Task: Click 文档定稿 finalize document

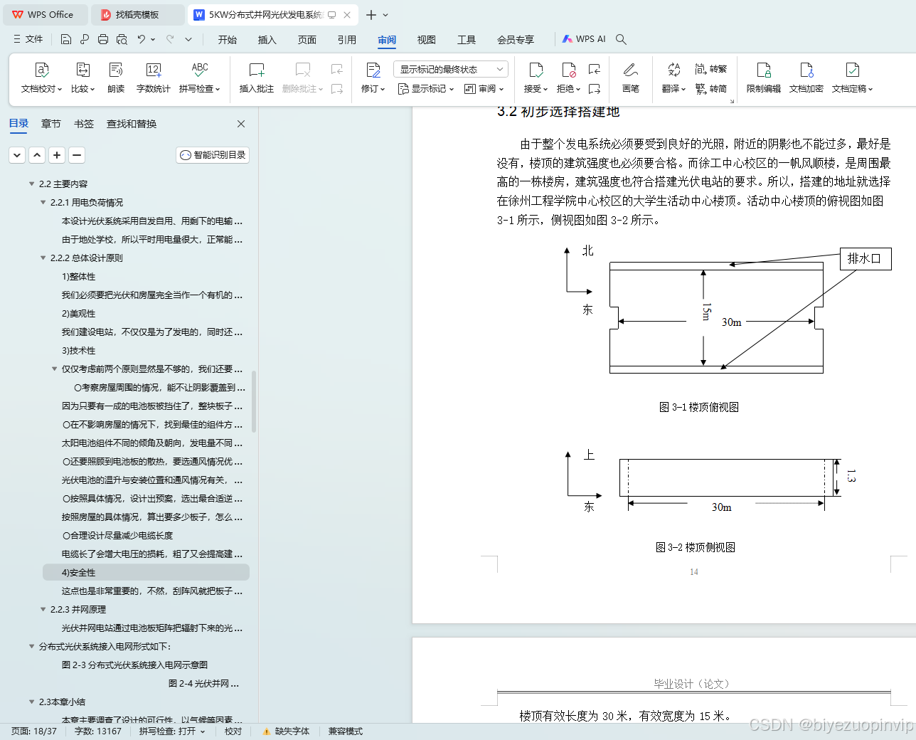Action: point(852,78)
